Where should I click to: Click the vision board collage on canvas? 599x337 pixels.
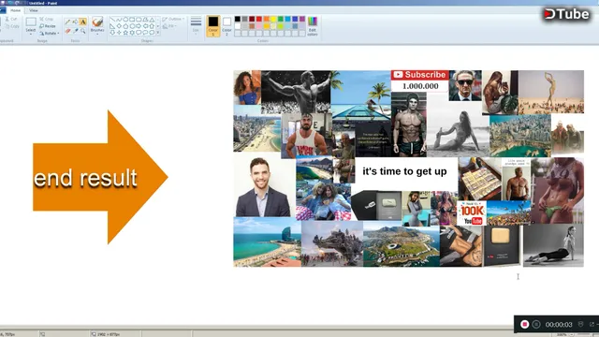[x=408, y=168]
